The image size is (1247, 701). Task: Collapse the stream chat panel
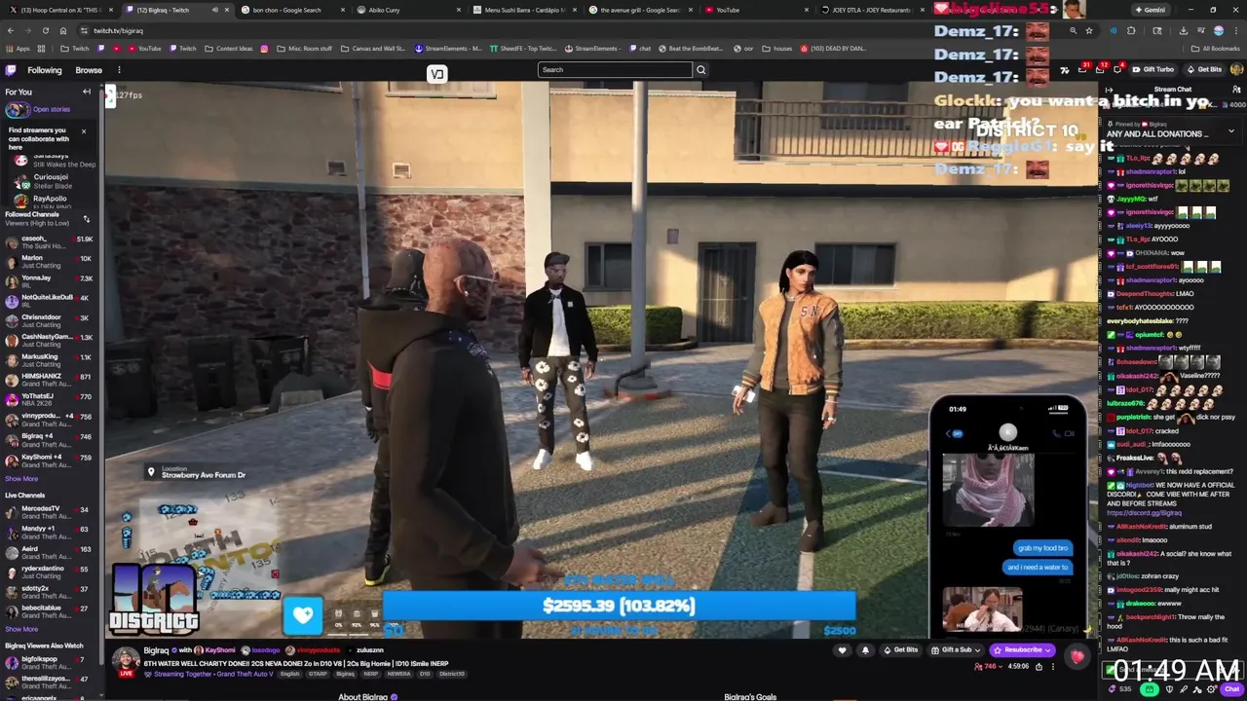point(1109,90)
